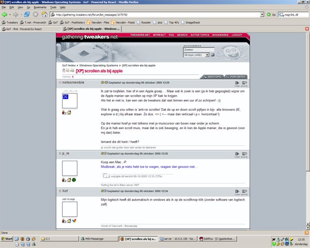The height and width of the screenshot is (248, 310).
Task: Open the View menu
Action: click(x=20, y=7)
